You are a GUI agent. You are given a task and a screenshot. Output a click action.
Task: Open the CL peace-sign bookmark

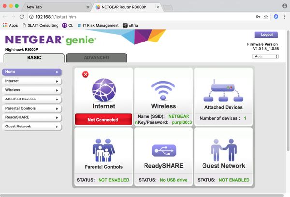68,25
